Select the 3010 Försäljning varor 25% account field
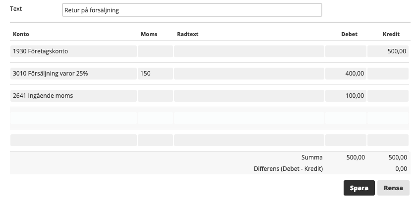The height and width of the screenshot is (200, 418). point(73,74)
